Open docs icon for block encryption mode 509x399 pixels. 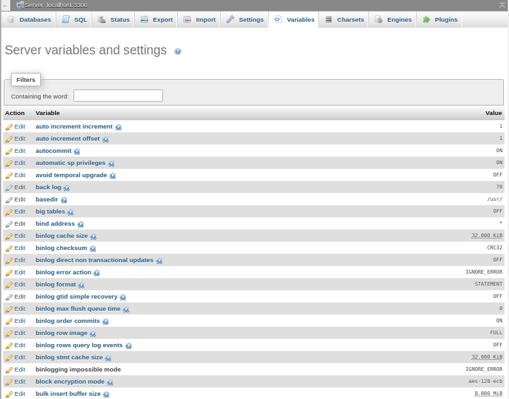[x=110, y=382]
